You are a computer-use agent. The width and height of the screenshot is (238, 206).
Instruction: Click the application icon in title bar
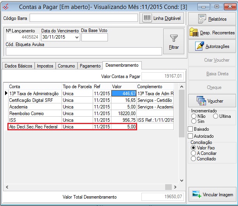[5, 6]
